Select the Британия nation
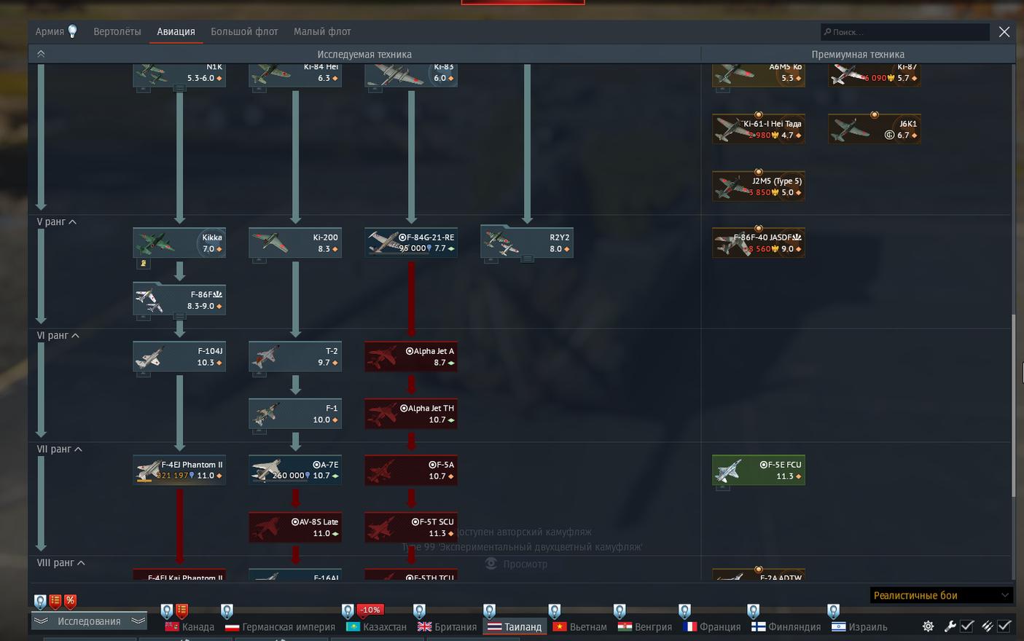This screenshot has width=1024, height=641. pos(447,626)
